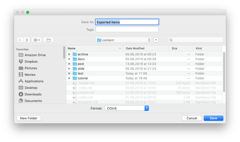Click the file list vertical scrollbar
240x142 pixels.
click(x=224, y=72)
